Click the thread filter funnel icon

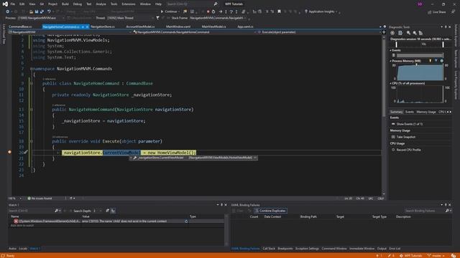[x=158, y=18]
